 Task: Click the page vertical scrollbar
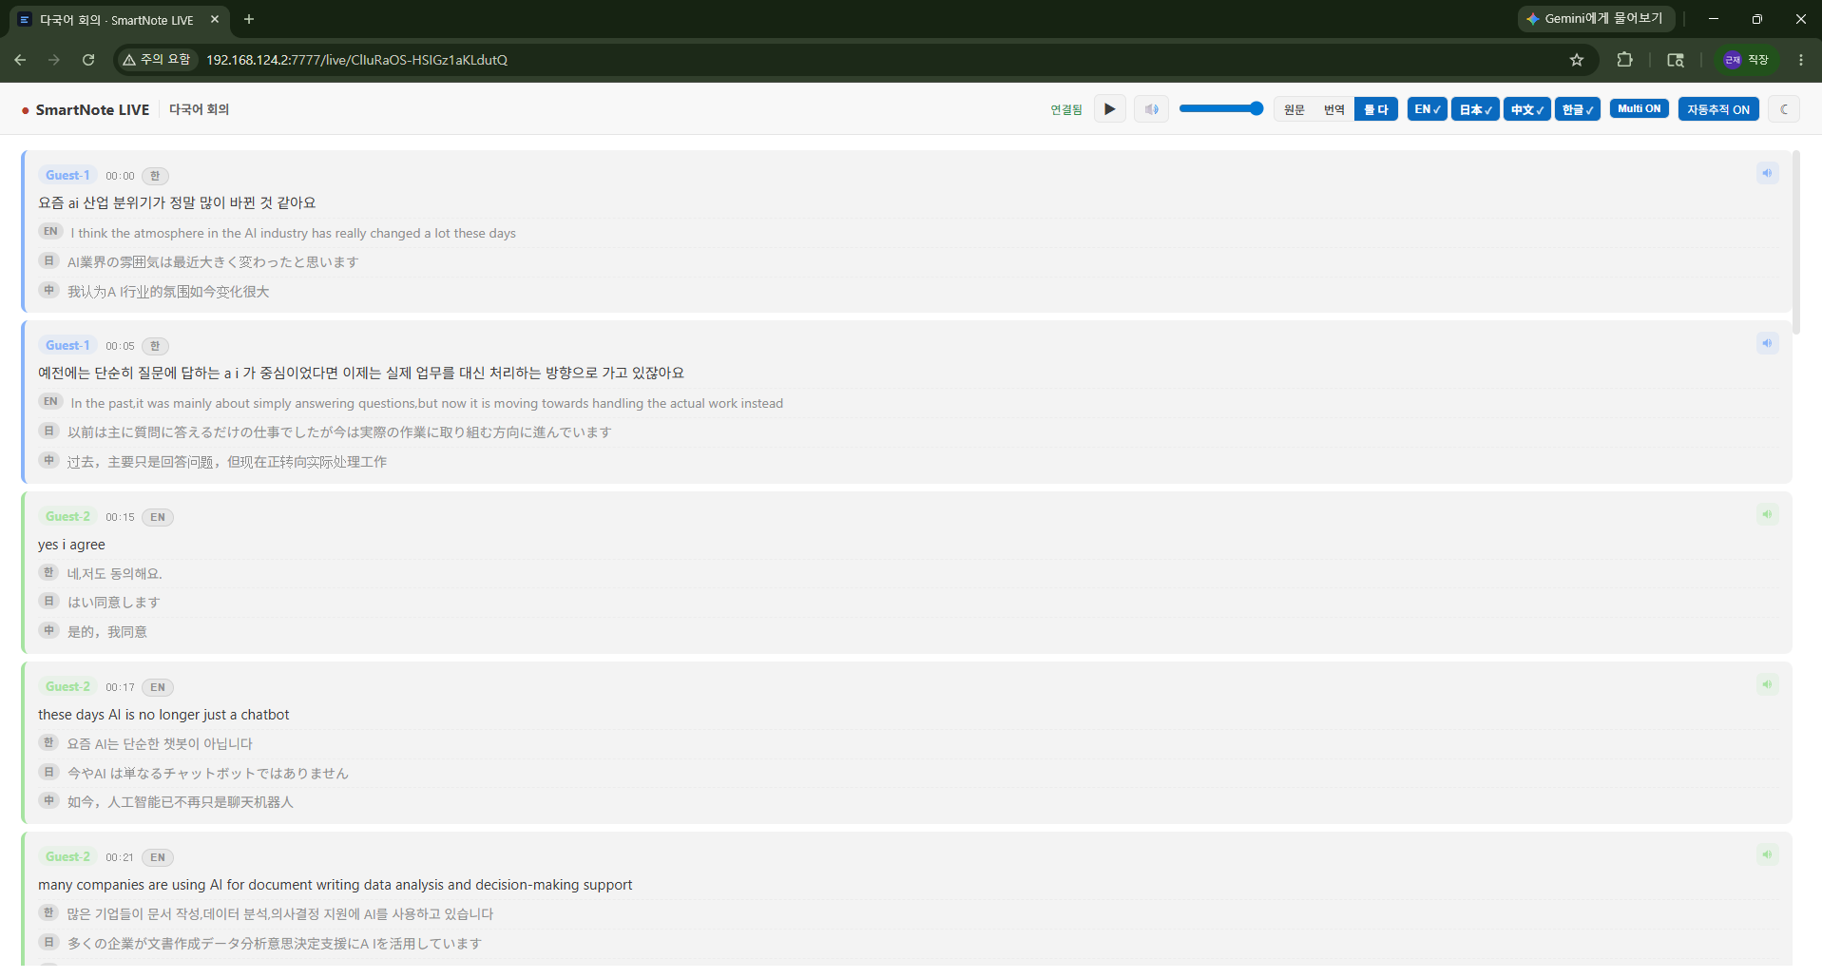click(1796, 242)
